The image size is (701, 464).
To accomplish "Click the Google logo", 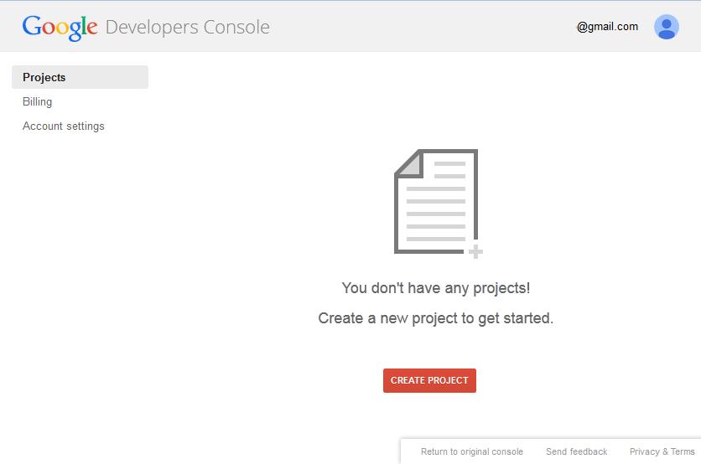I will tap(60, 28).
